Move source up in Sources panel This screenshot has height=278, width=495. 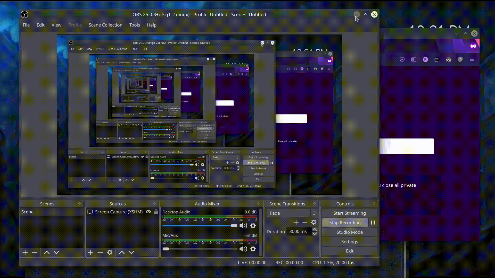(122, 252)
